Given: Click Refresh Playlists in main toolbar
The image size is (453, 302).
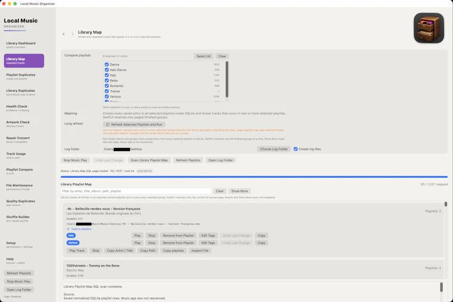Looking at the screenshot, I should [188, 161].
